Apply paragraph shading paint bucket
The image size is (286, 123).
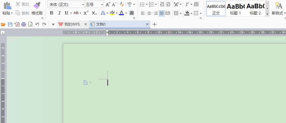click(x=187, y=13)
